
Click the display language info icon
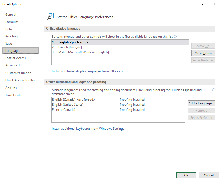pyautogui.click(x=175, y=36)
